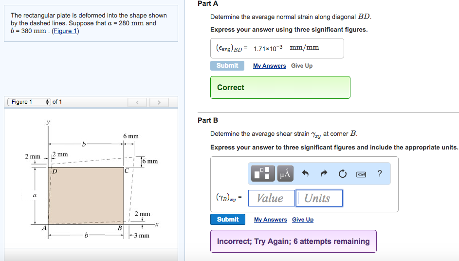Reset the Part B answer box
Image resolution: width=459 pixels, height=261 pixels.
point(342,173)
